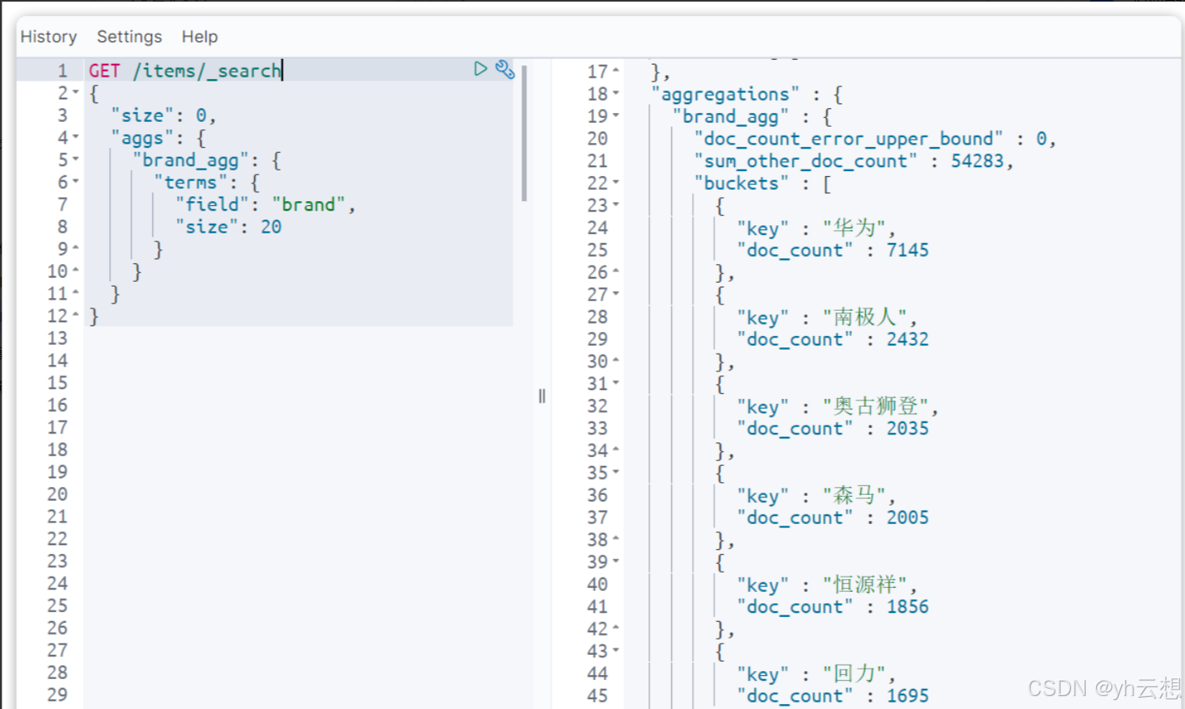Open the Help menu
Screen dimensions: 1185x709
[200, 36]
